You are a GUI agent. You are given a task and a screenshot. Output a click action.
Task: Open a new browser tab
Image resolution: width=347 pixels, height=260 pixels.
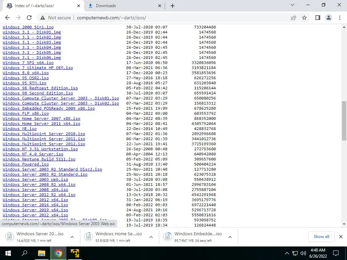tap(172, 6)
